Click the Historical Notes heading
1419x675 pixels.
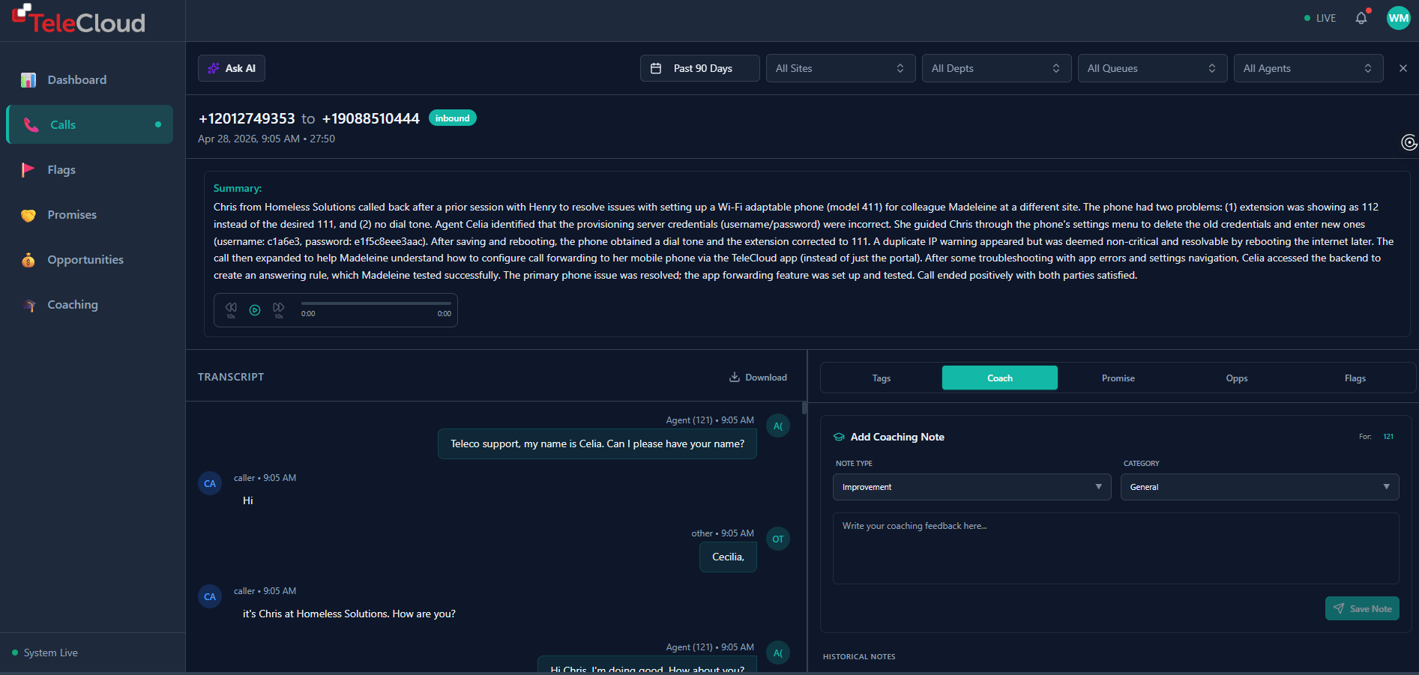pyautogui.click(x=859, y=656)
